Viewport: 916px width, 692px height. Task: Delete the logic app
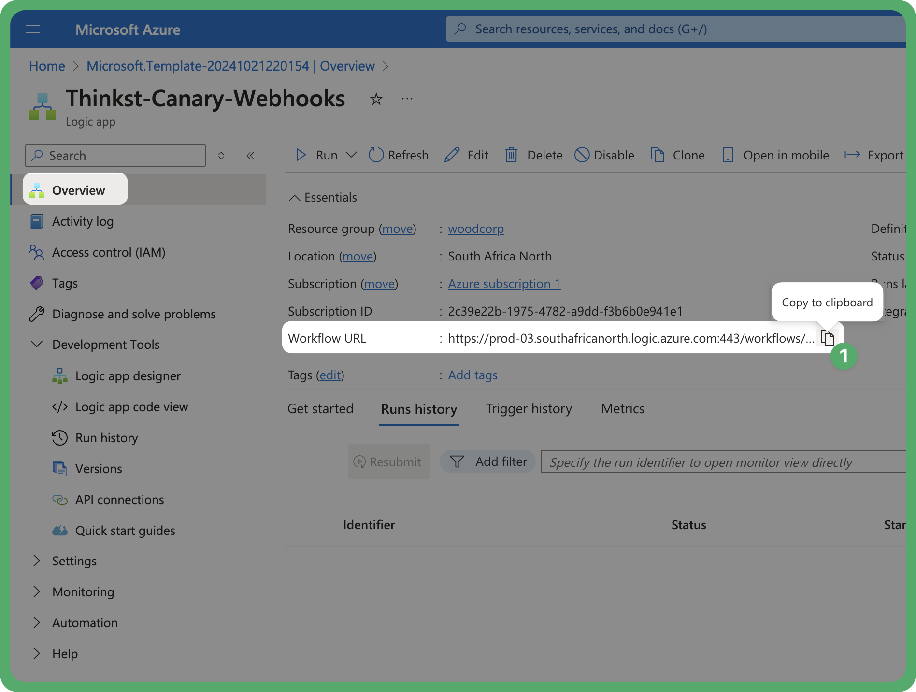point(534,155)
